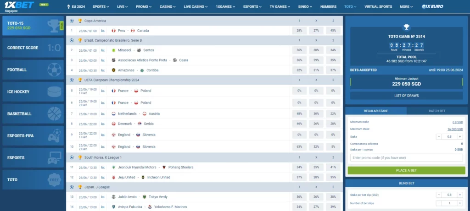The height and width of the screenshot is (211, 470).
Task: Open NUMBERS menu item
Action: [x=328, y=6]
